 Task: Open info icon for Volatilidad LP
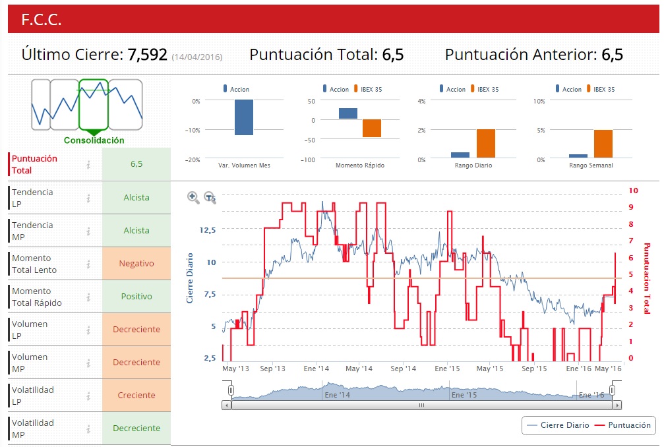pyautogui.click(x=88, y=396)
